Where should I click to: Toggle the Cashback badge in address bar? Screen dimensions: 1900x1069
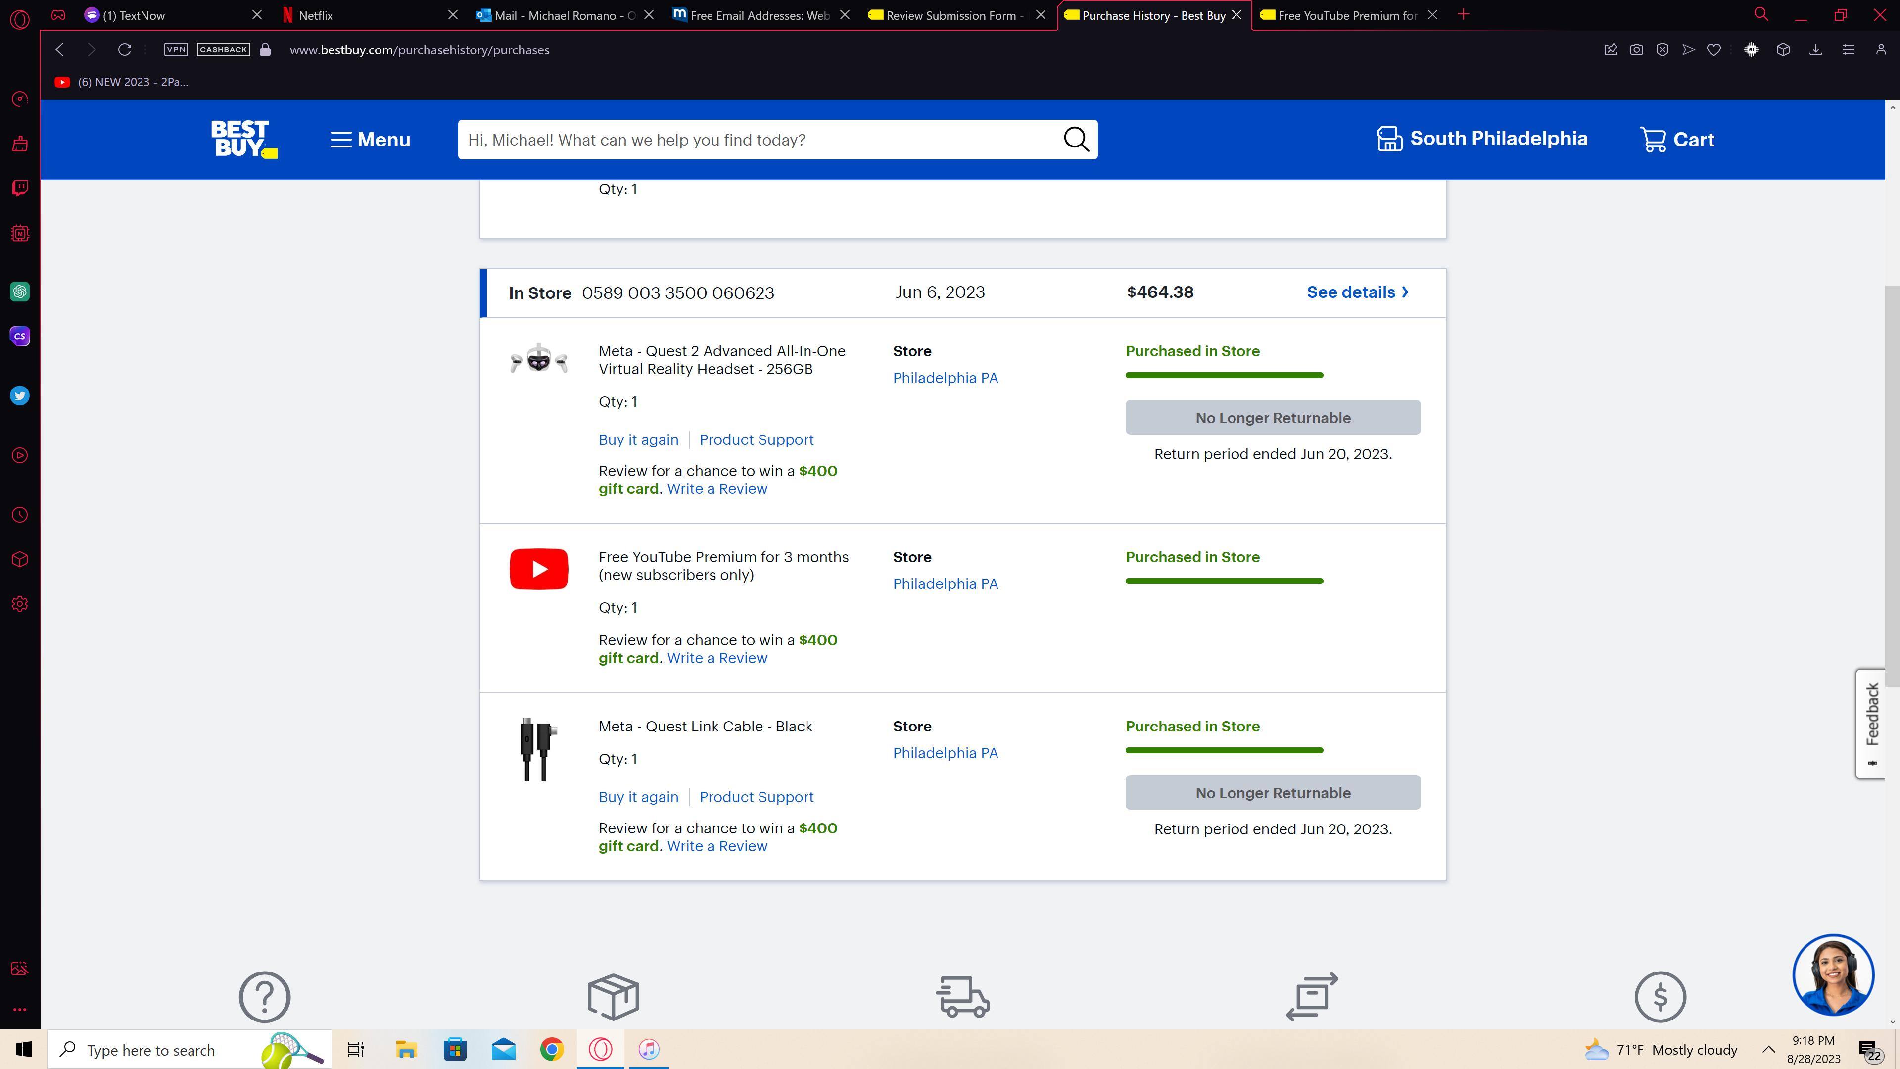coord(224,49)
